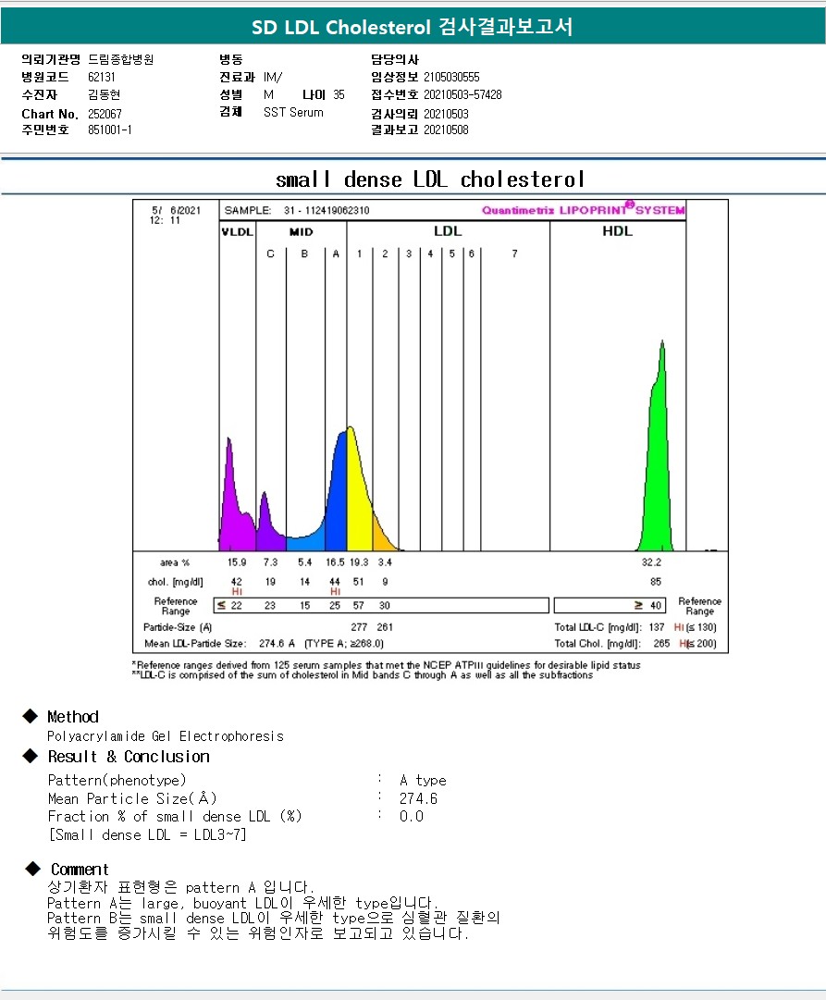Click the diamond bullet beside Method
Viewport: 826px width, 1000px height.
point(31,716)
